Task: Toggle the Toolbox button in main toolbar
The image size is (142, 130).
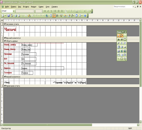Action: click(54, 16)
